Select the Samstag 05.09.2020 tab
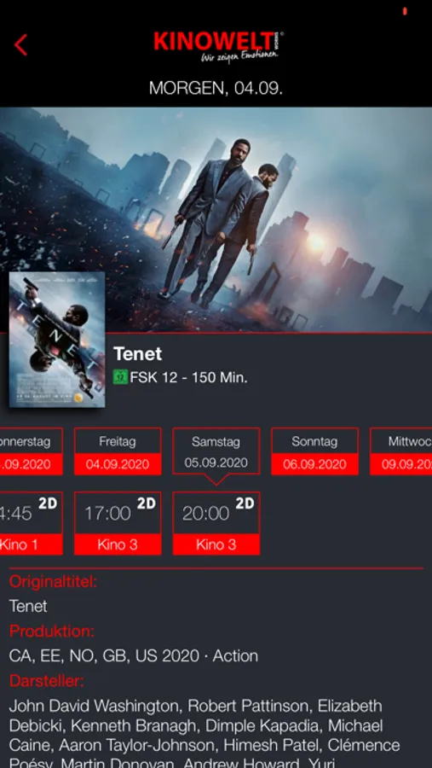432x768 pixels. coord(216,451)
